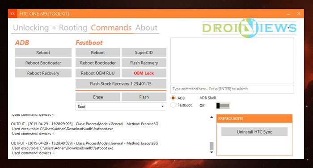This screenshot has width=313, height=168.
Task: Select the ADB radio button
Action: coord(173,98)
